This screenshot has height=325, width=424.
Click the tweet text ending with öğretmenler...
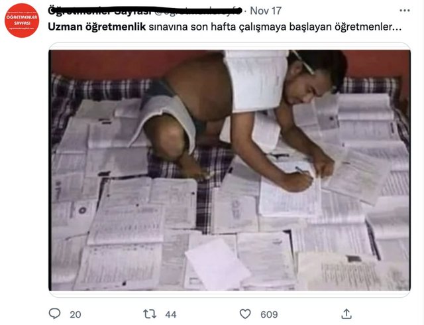(x=225, y=27)
